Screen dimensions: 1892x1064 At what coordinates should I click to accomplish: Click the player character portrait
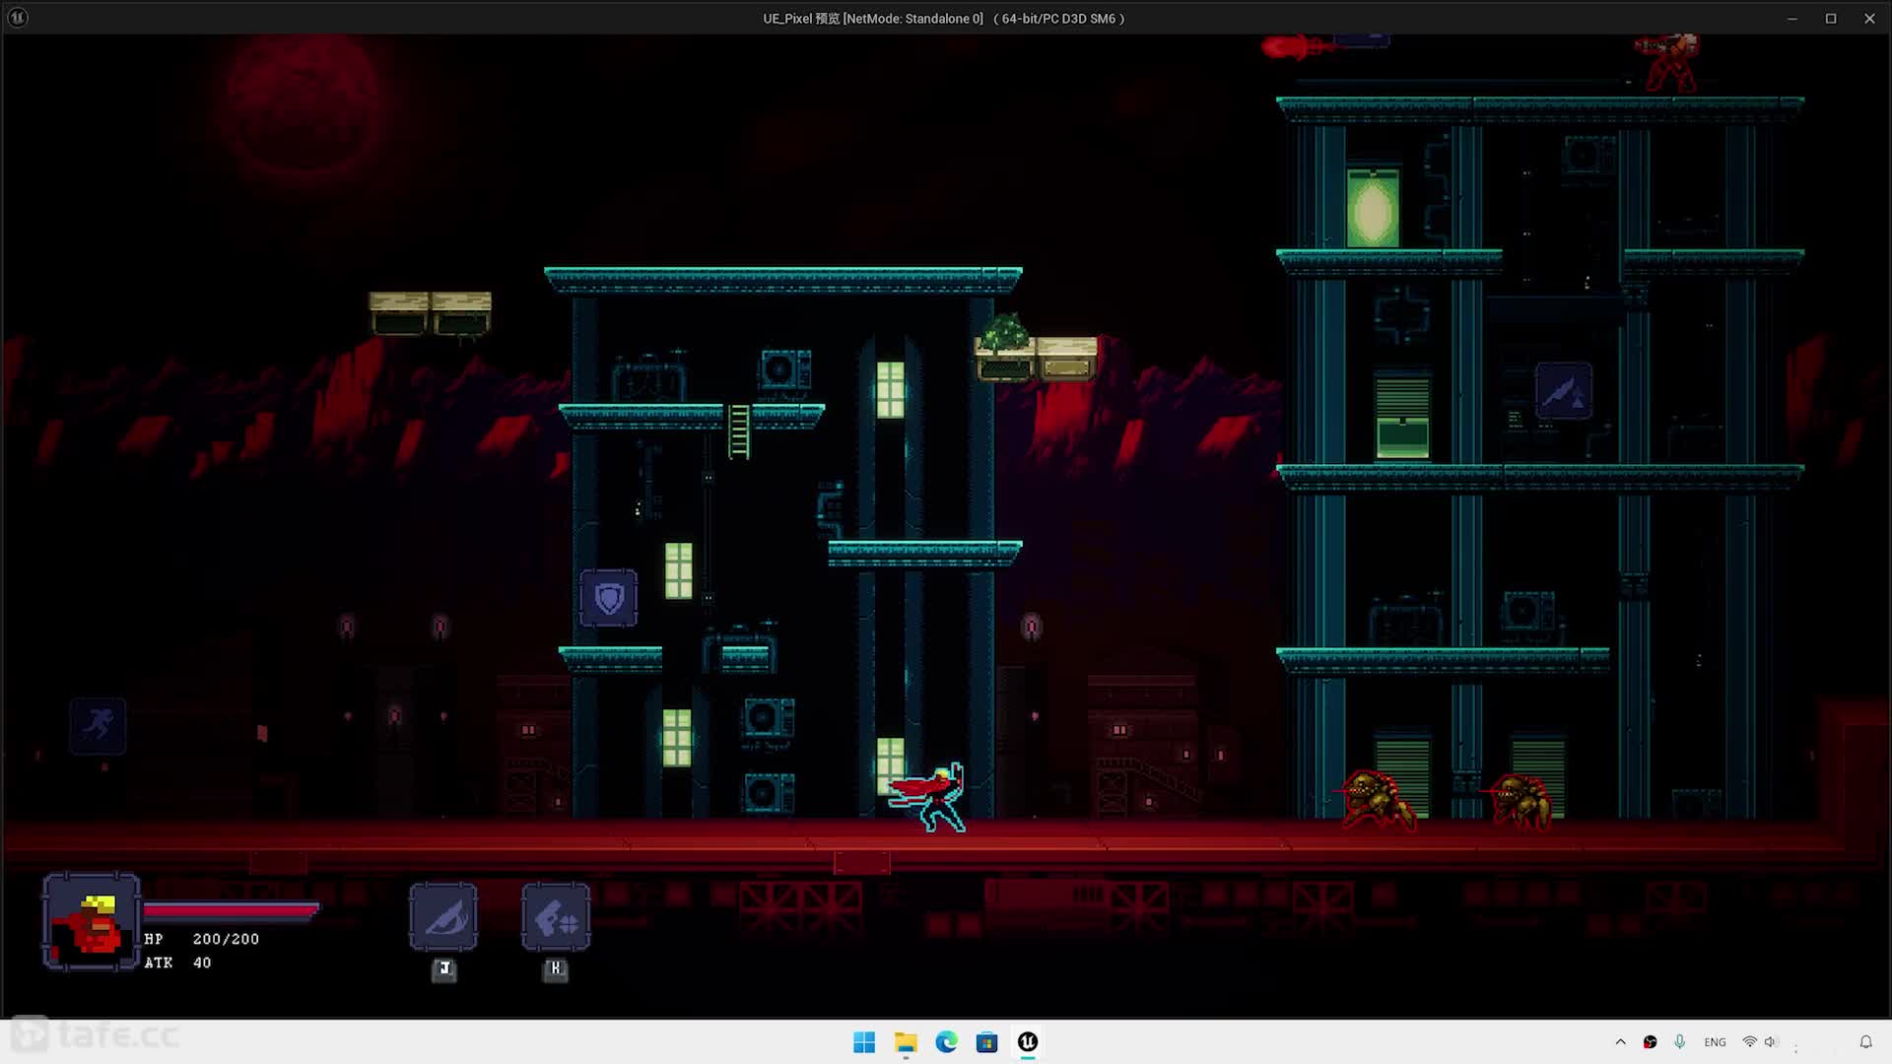click(x=92, y=922)
